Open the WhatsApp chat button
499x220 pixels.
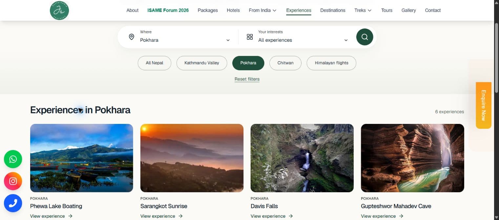click(x=13, y=159)
